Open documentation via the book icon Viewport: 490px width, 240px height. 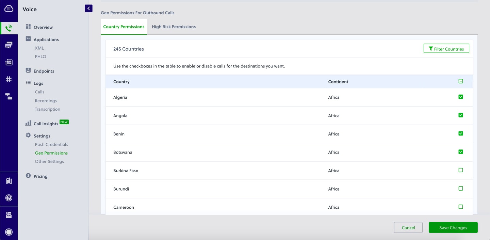(9, 180)
